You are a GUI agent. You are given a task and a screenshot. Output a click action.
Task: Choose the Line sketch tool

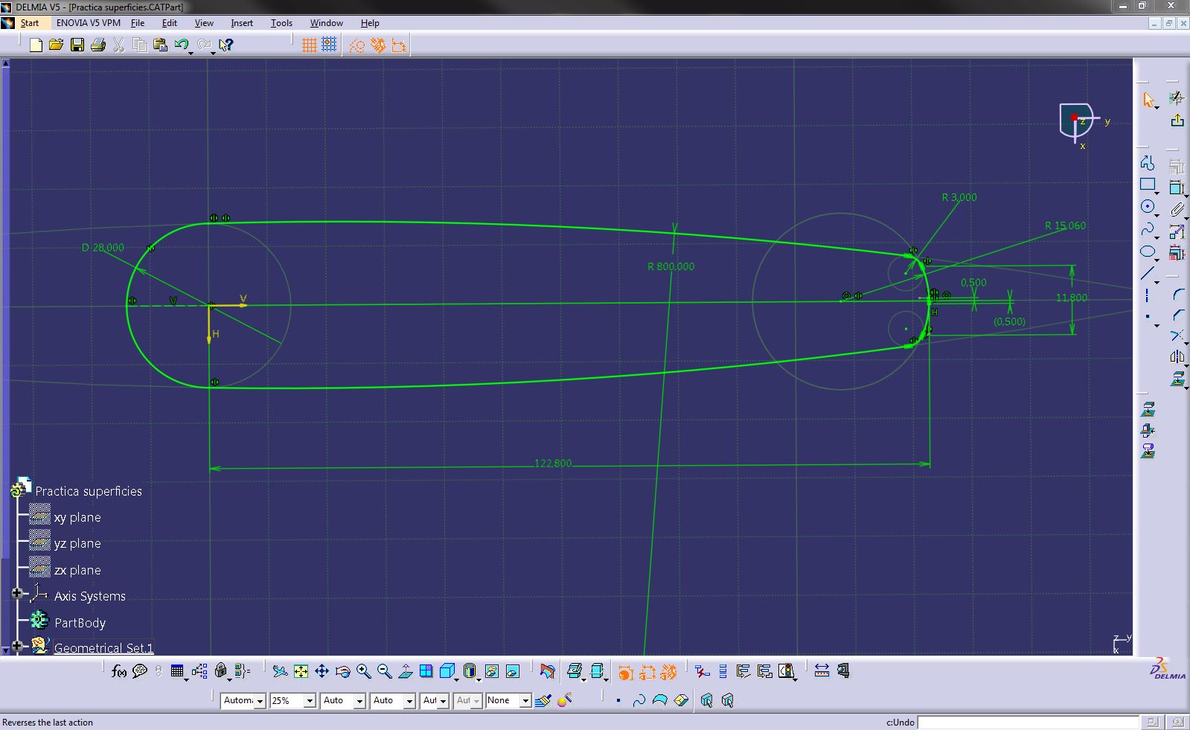point(1148,274)
